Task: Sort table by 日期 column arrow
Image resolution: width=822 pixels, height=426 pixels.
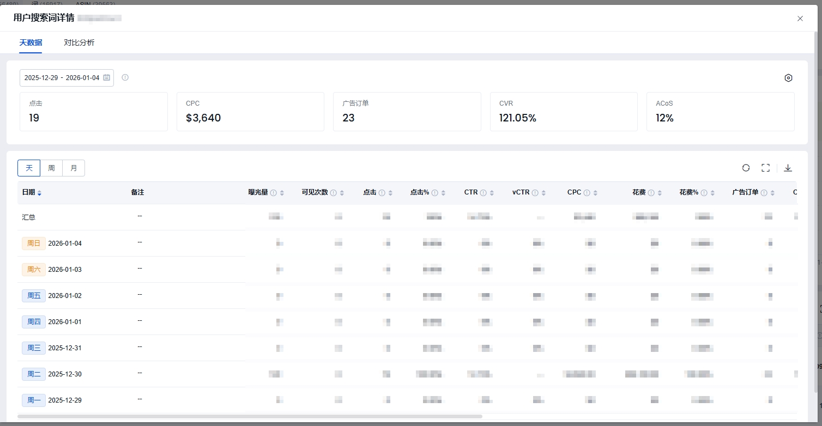Action: tap(39, 193)
